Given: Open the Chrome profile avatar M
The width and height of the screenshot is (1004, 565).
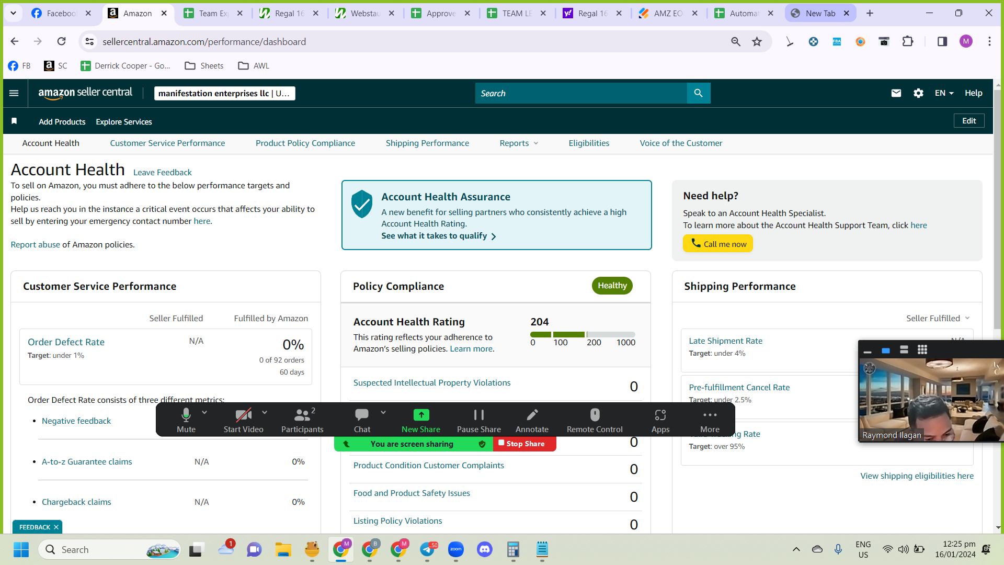Looking at the screenshot, I should 966,42.
